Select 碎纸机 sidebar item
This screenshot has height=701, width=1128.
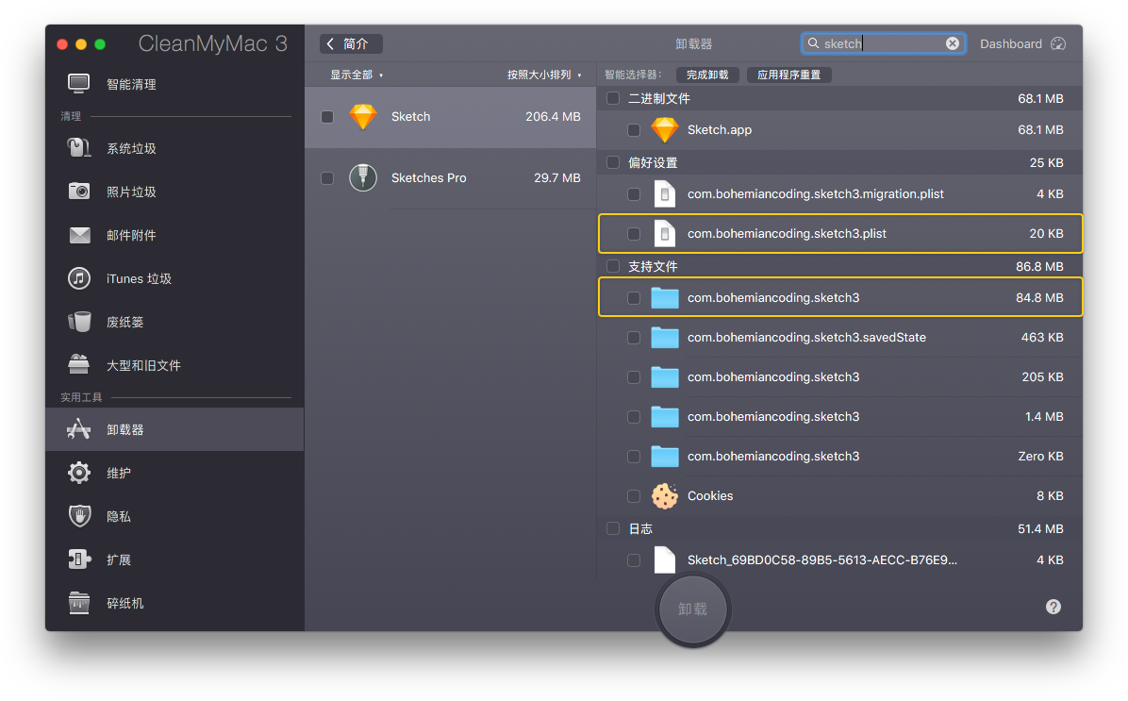click(174, 602)
